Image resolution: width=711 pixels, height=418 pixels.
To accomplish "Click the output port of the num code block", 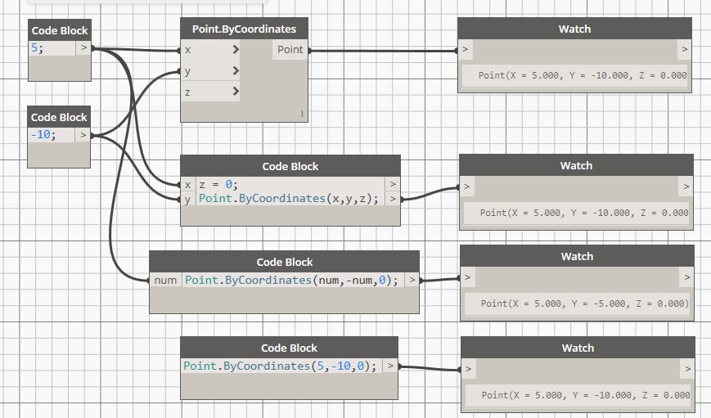I will tap(411, 281).
